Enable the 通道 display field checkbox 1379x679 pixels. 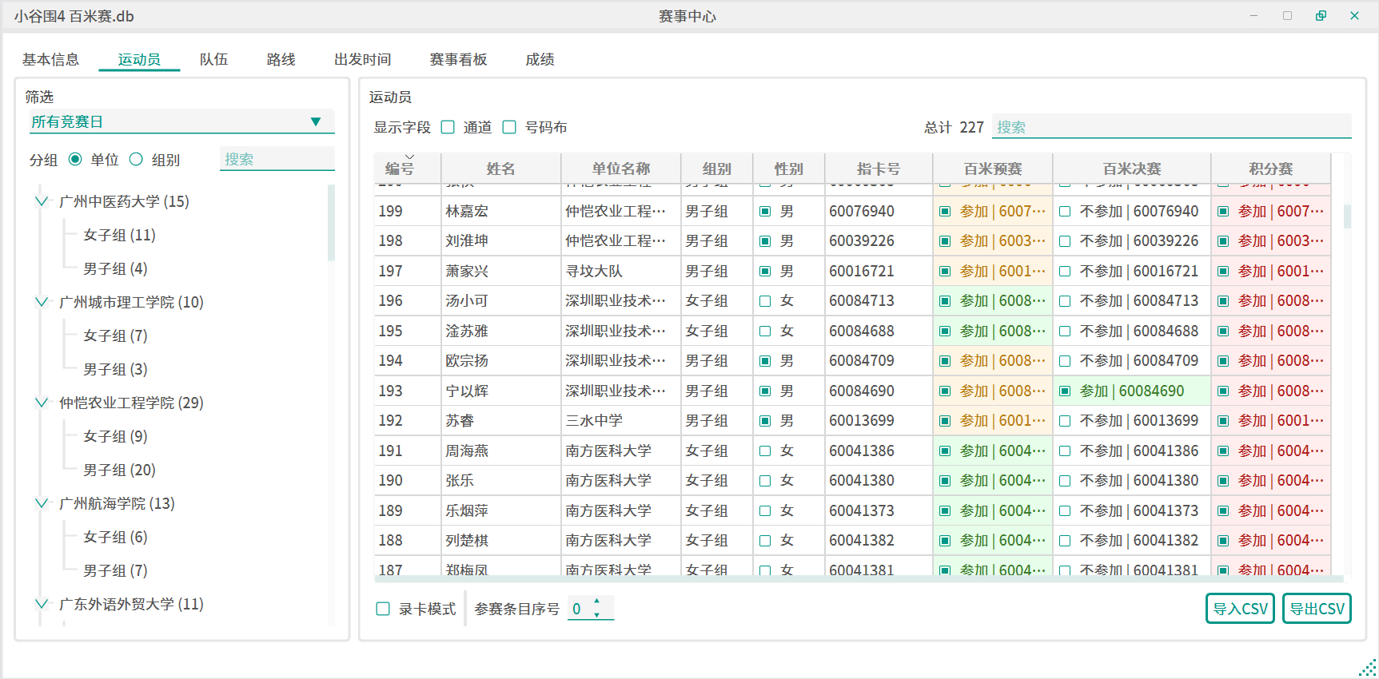coord(448,128)
